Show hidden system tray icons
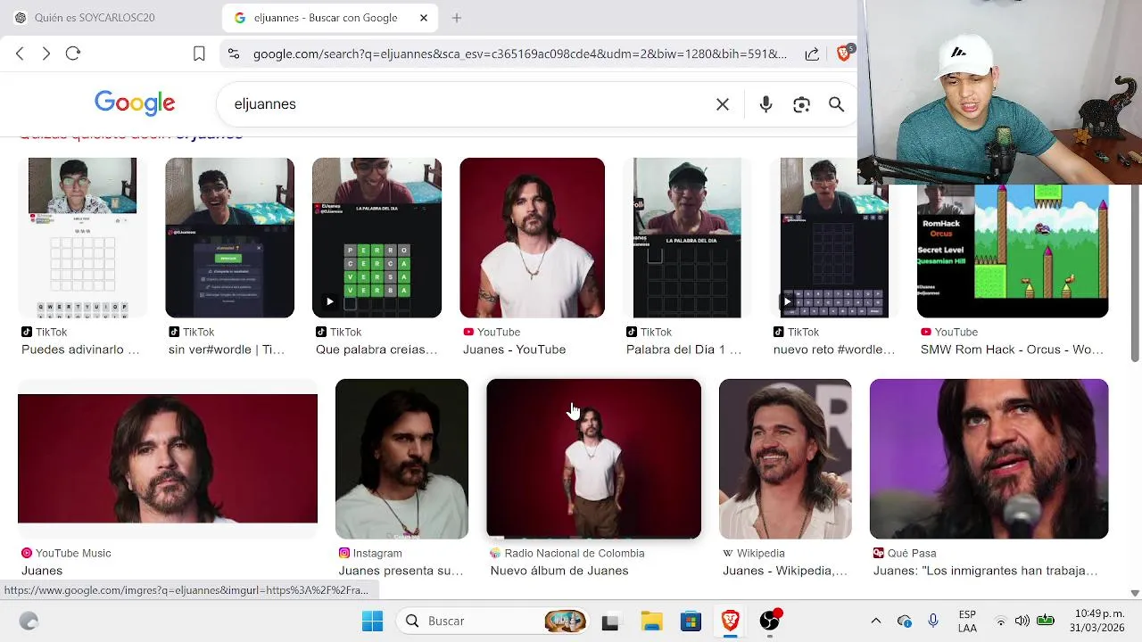 [x=875, y=621]
